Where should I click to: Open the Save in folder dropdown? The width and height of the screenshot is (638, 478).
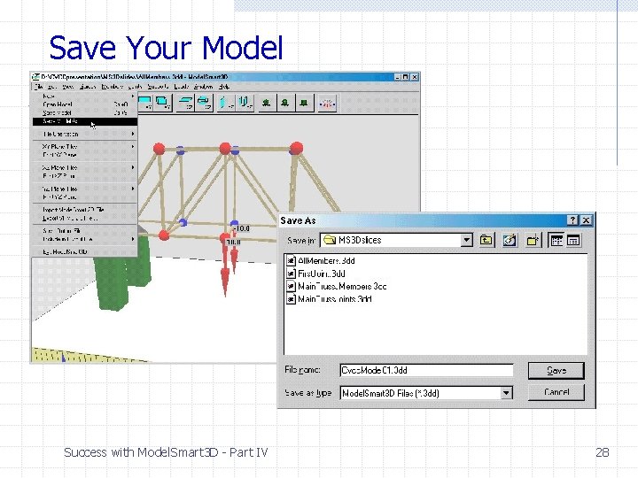(467, 240)
